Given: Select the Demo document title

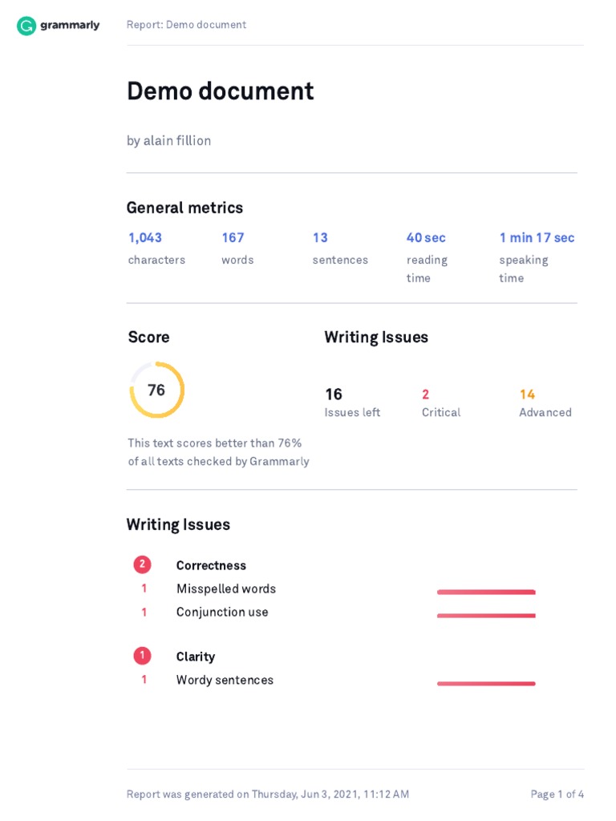Looking at the screenshot, I should point(220,91).
